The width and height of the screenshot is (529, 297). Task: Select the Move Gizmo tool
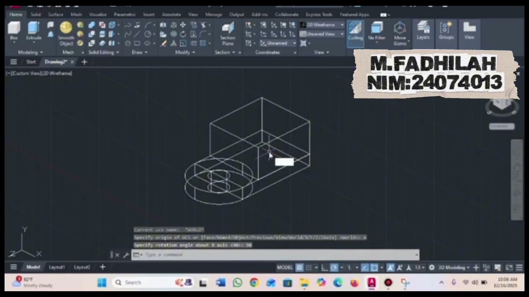400,34
